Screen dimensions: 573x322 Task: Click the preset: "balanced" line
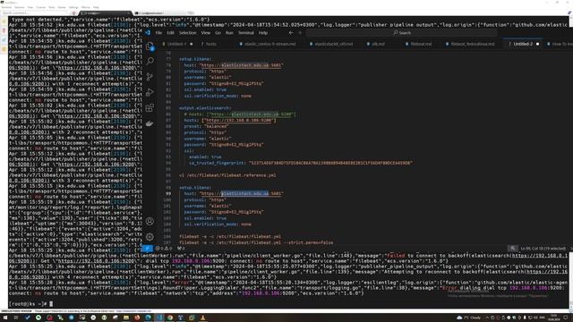pos(206,126)
